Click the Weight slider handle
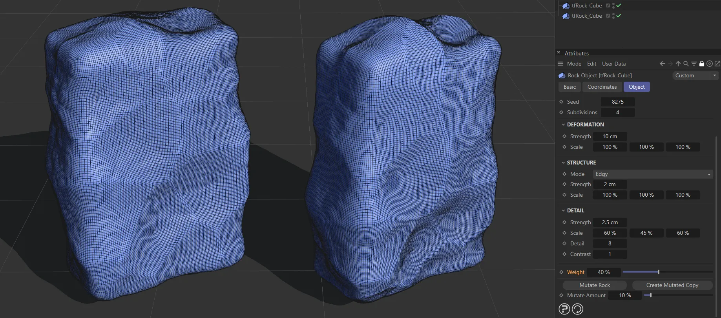The width and height of the screenshot is (721, 318). point(659,272)
